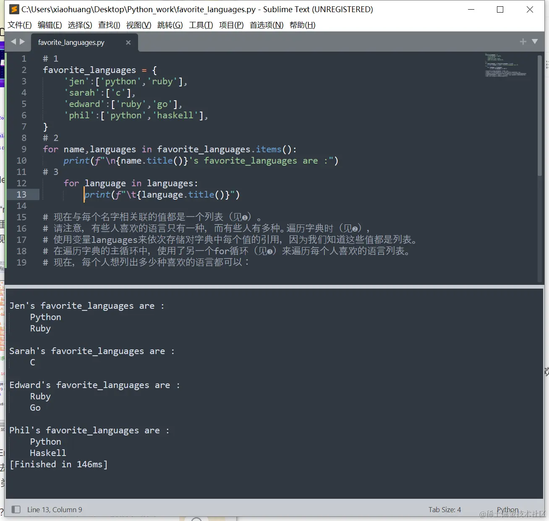Click the print language.title() code line
This screenshot has width=549, height=521.
(x=162, y=195)
